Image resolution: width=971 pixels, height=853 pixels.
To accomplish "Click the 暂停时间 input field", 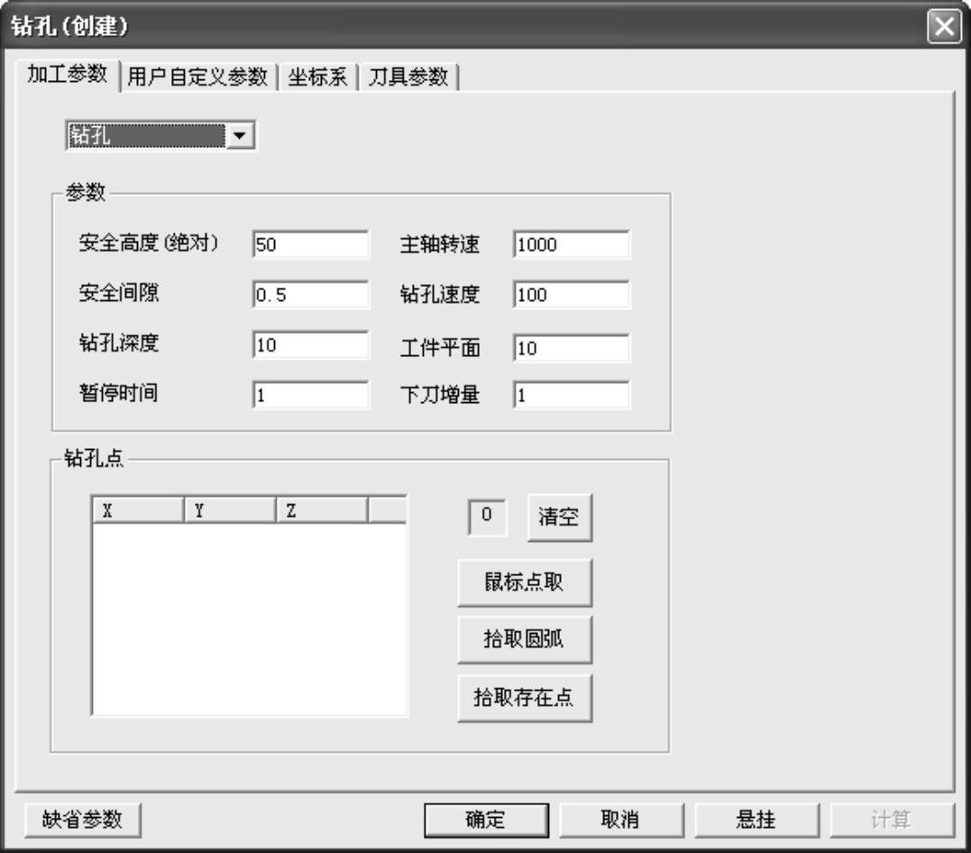I will pos(310,395).
